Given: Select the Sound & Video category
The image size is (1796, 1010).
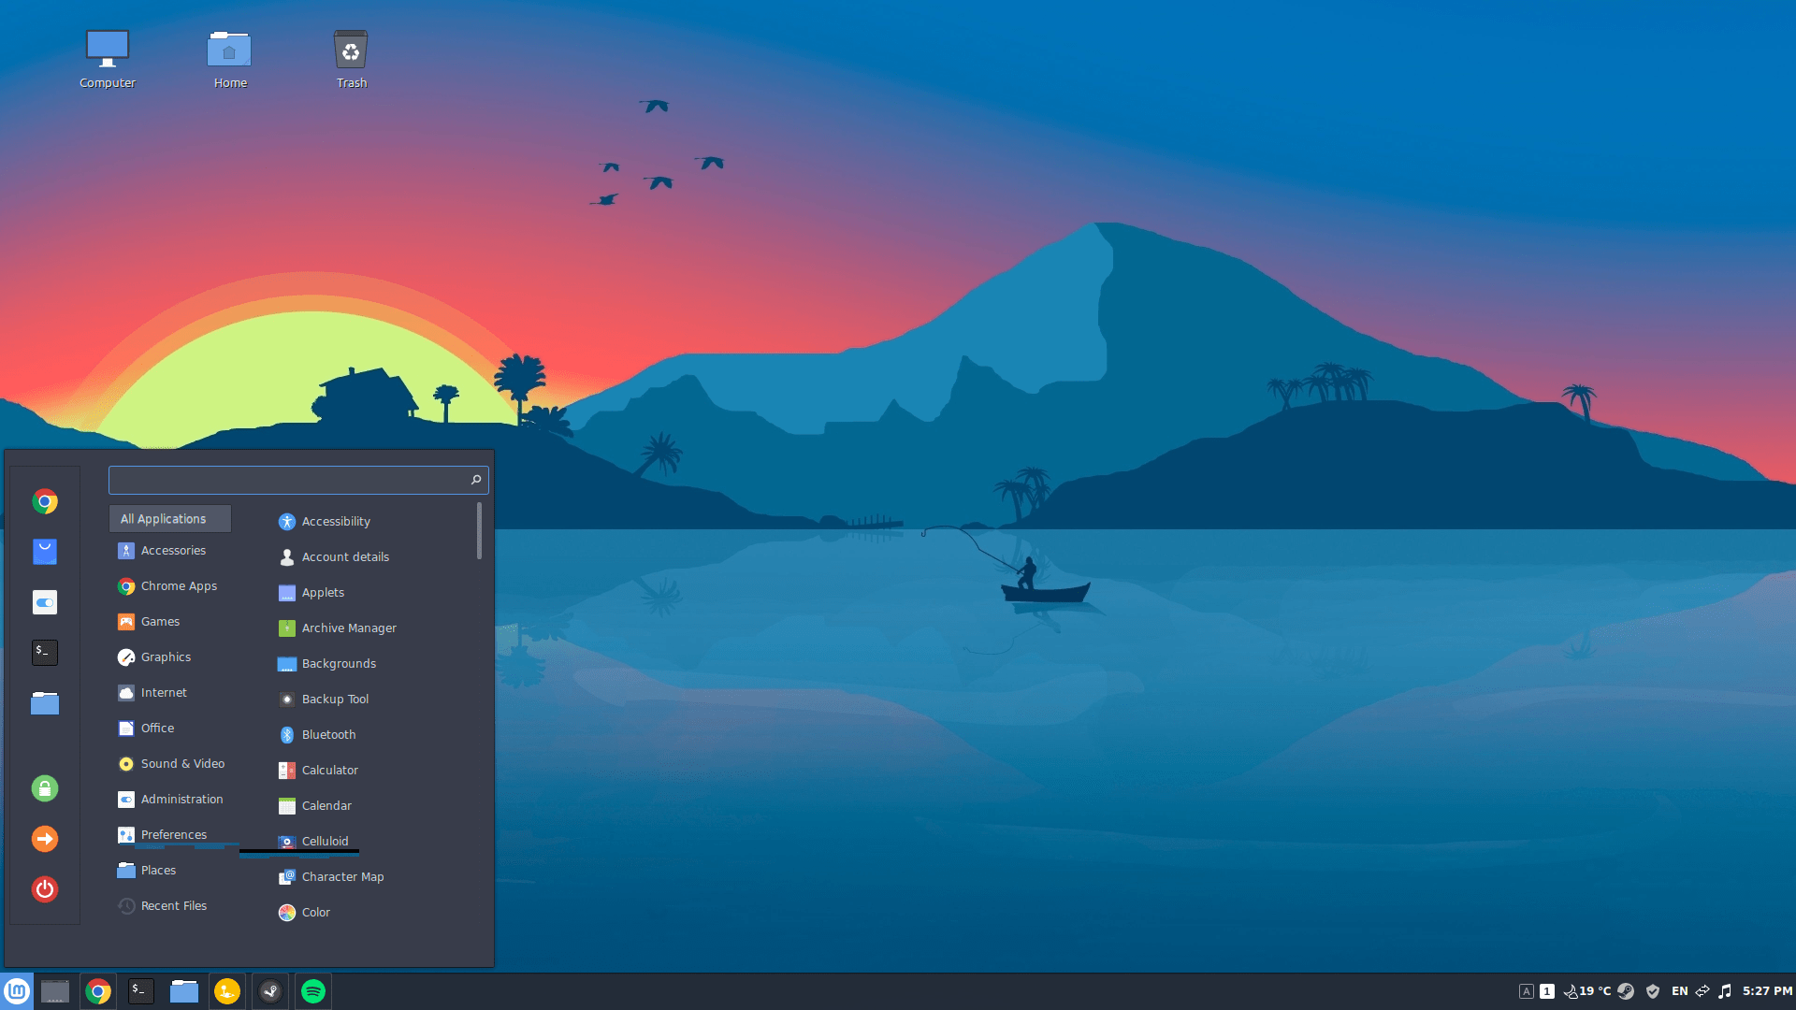Looking at the screenshot, I should point(170,764).
